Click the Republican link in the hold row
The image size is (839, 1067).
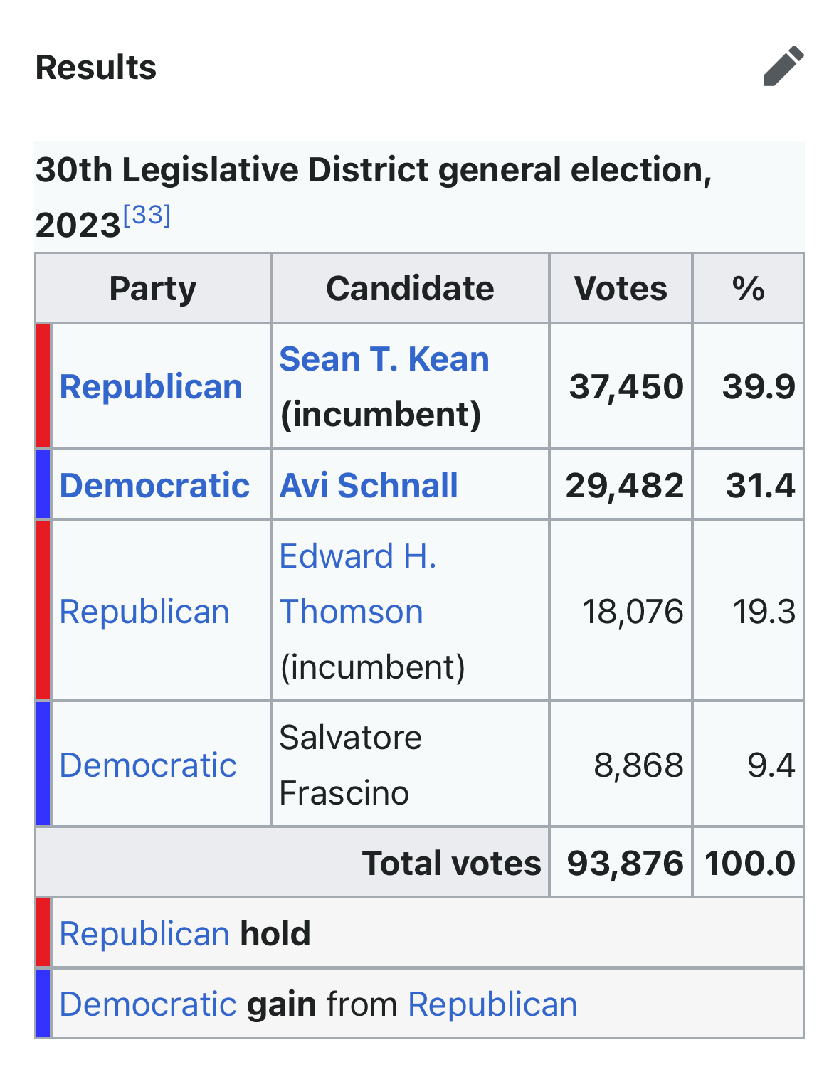point(144,934)
